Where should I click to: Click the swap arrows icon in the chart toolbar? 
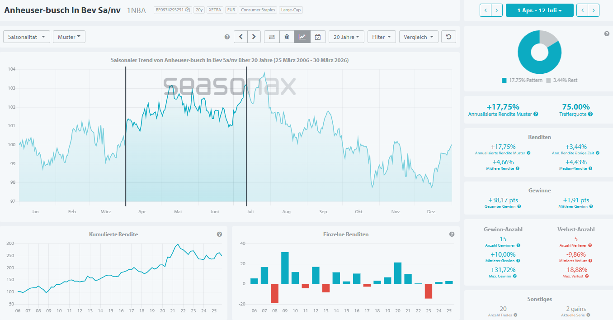coord(272,37)
